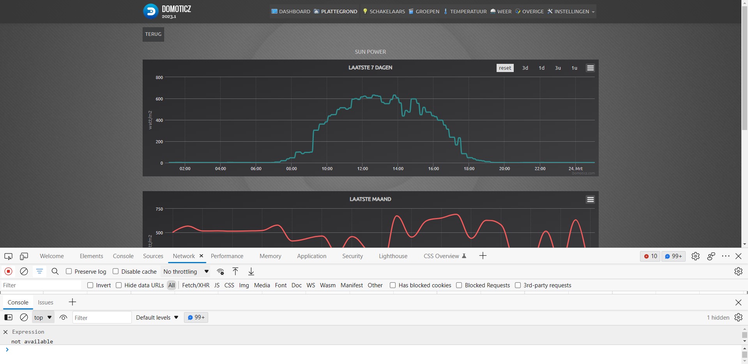Add a new DevTools tab with plus
Image resolution: width=748 pixels, height=364 pixels.
[483, 256]
